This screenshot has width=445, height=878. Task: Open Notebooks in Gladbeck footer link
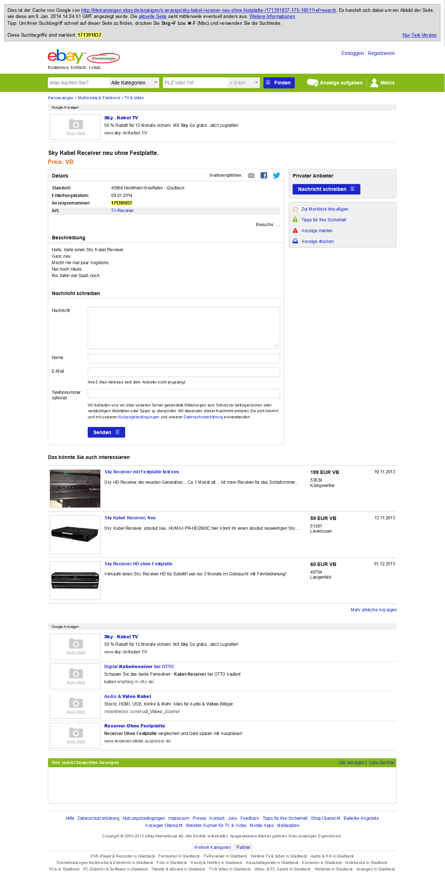366,863
